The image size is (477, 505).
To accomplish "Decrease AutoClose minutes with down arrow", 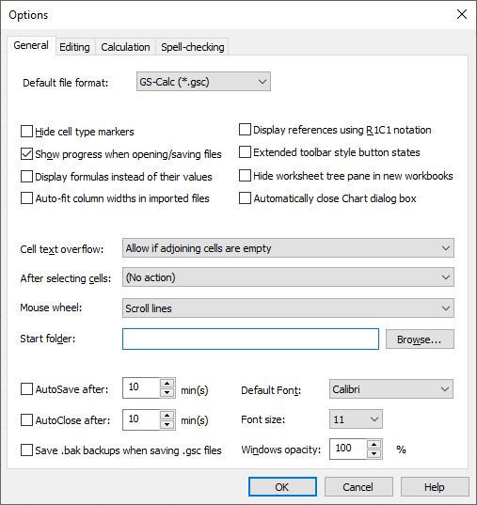I will point(167,424).
